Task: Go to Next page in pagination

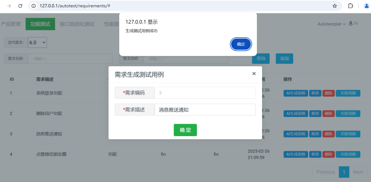Action: [x=358, y=172]
